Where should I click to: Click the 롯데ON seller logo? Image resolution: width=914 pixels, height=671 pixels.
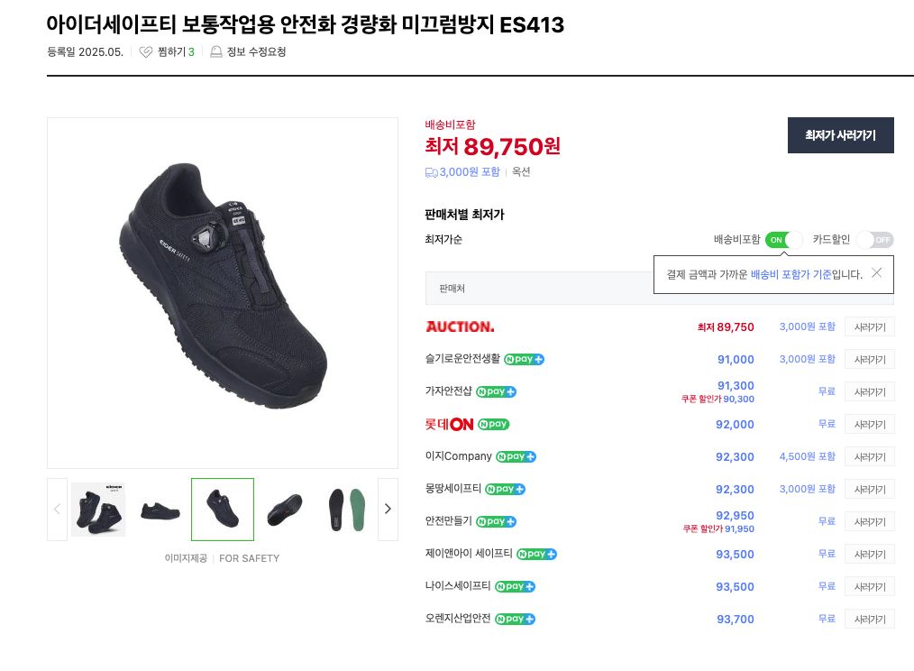click(x=450, y=424)
